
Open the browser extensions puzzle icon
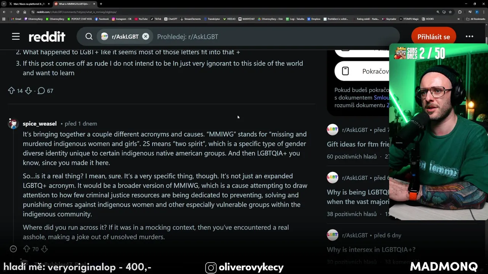coord(460,12)
